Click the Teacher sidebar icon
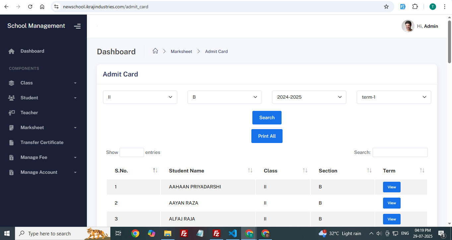The width and height of the screenshot is (452, 240). click(x=12, y=113)
